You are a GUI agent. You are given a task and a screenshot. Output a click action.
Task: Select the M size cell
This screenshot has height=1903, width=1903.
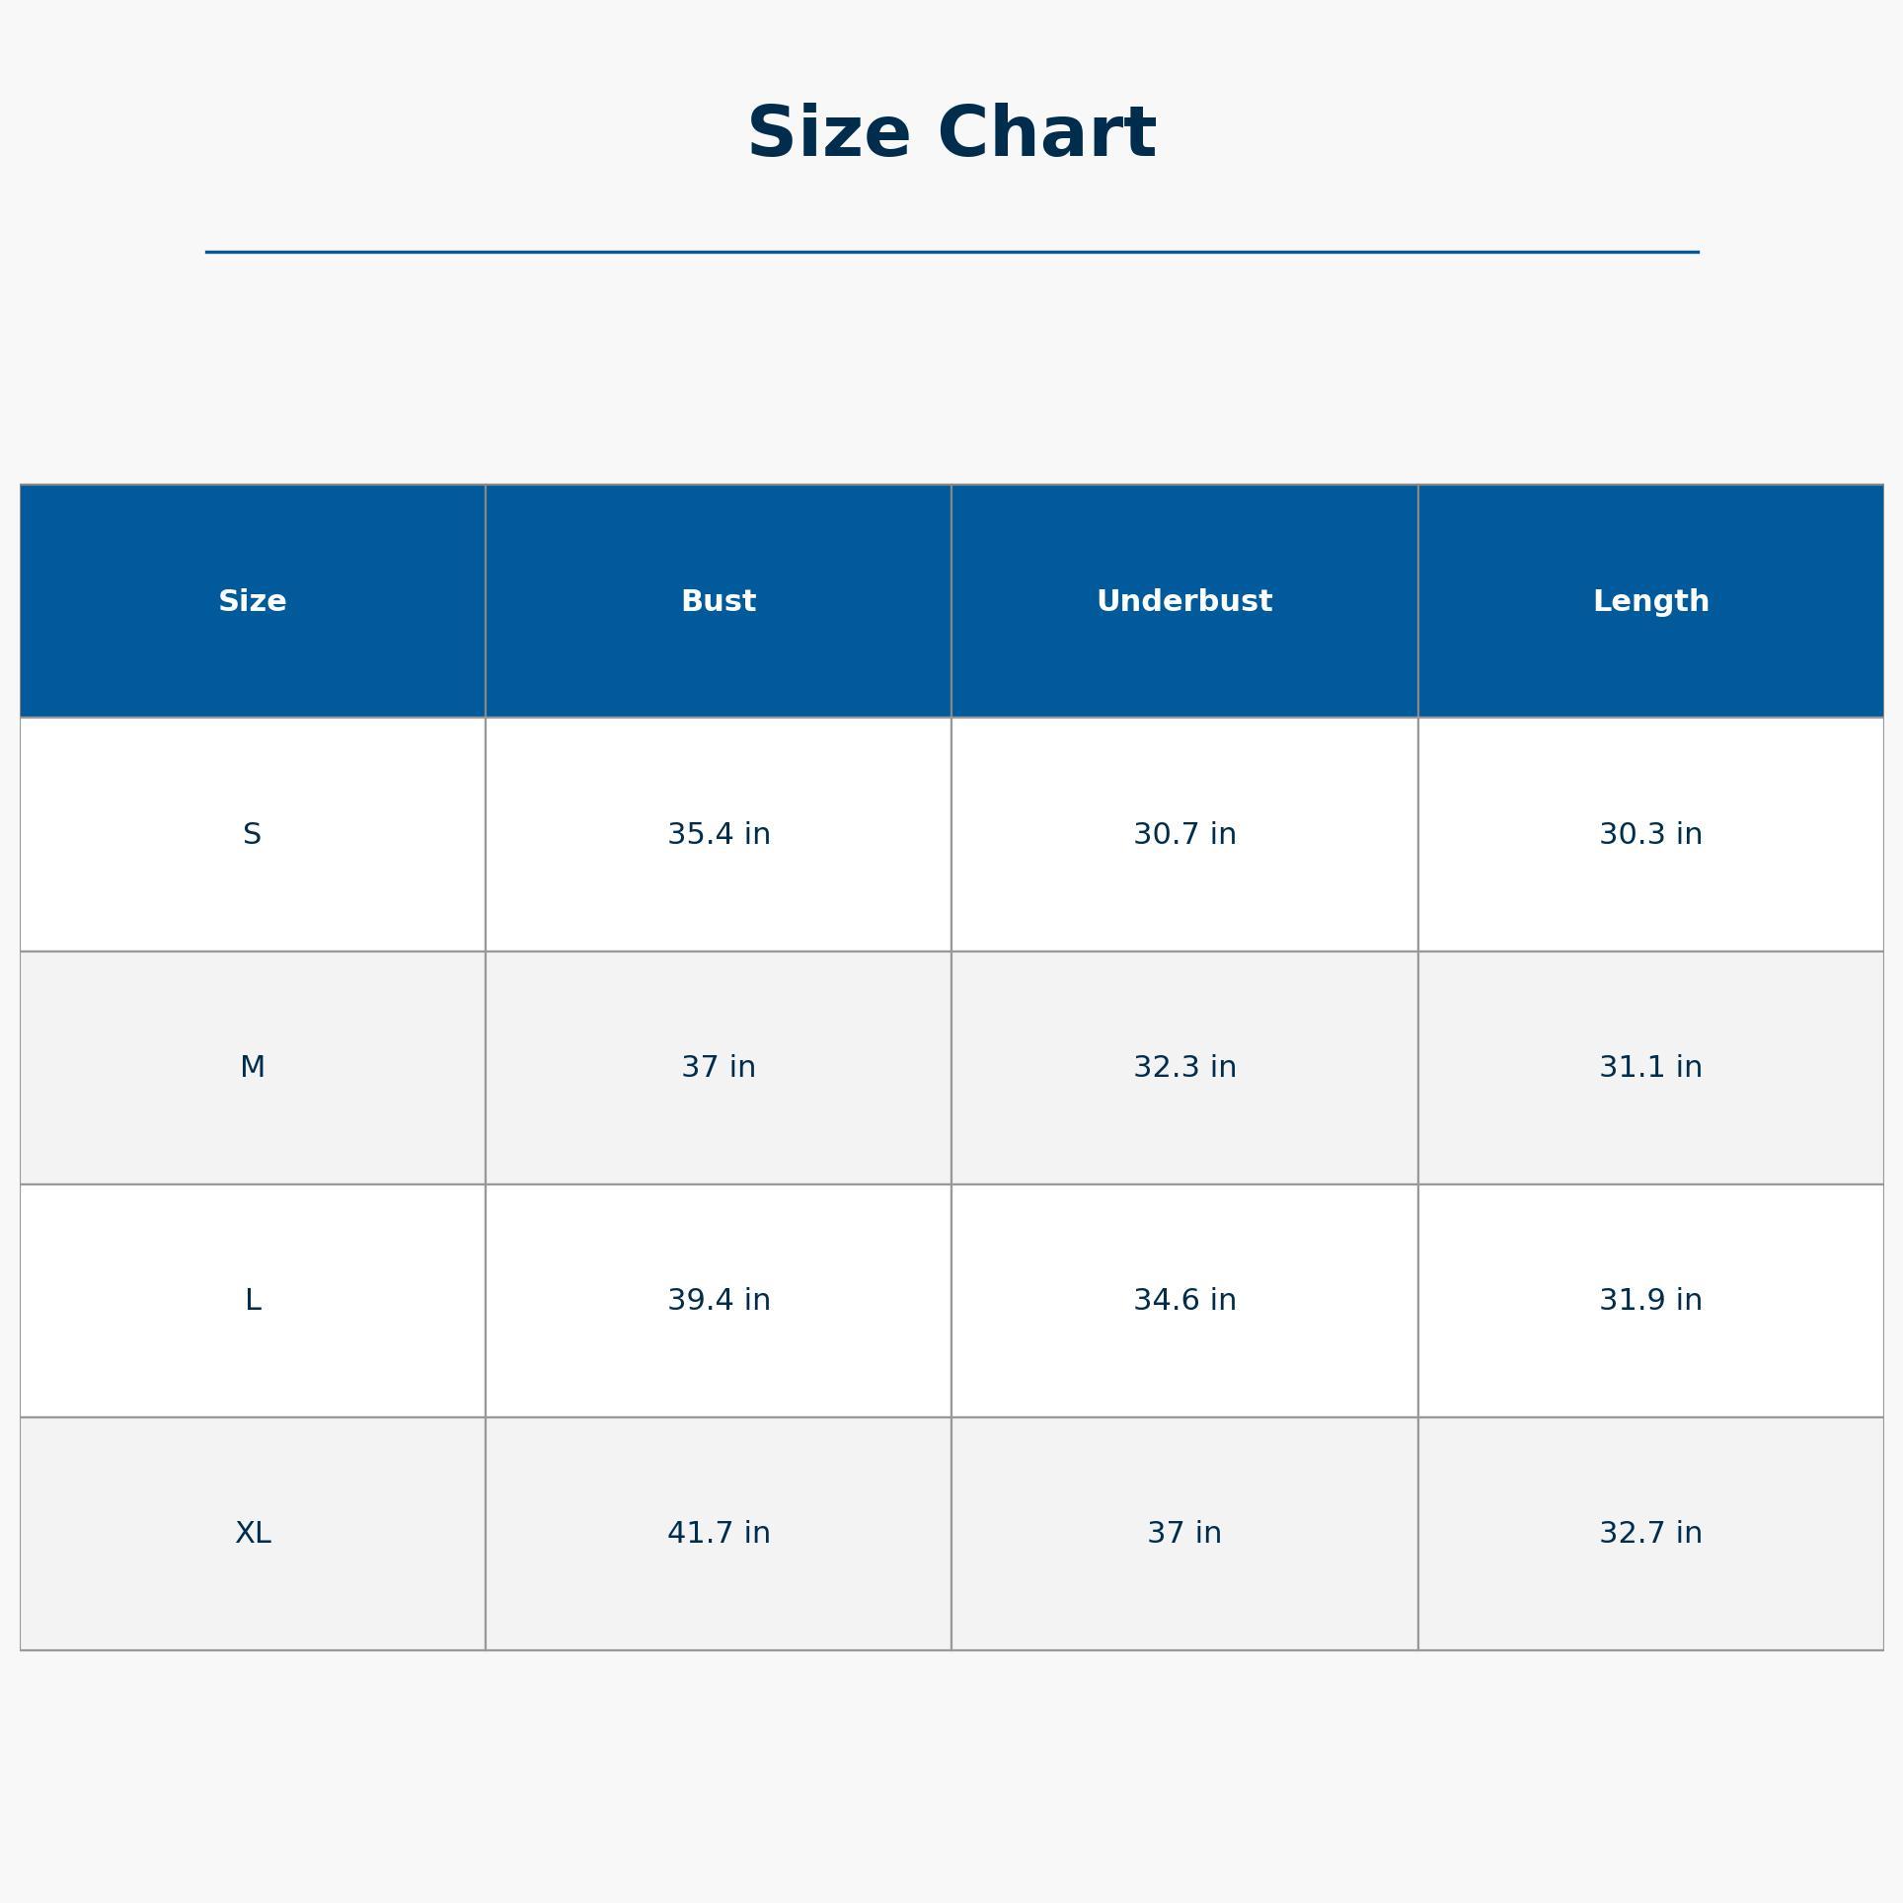click(x=253, y=1067)
